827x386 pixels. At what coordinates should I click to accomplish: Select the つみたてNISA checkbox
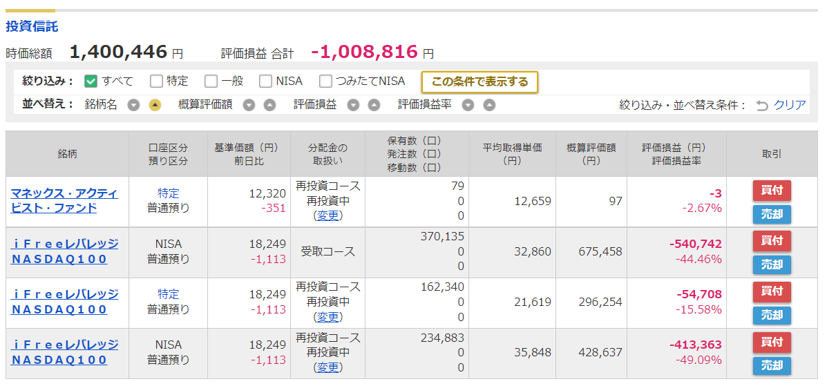point(326,81)
